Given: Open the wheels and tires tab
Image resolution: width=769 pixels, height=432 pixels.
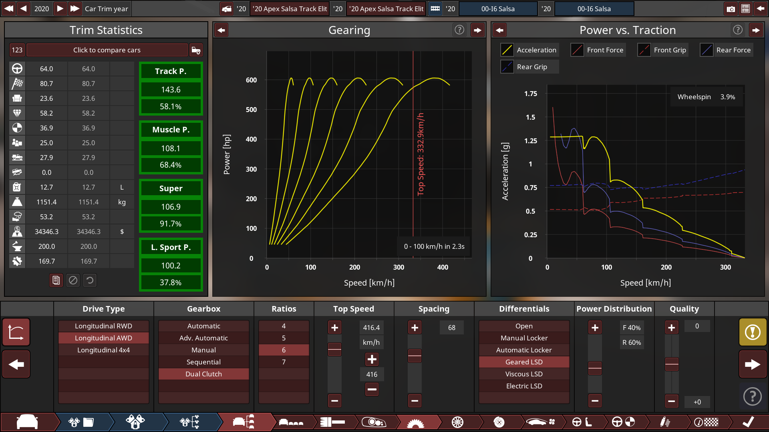Looking at the screenshot, I should (x=457, y=422).
